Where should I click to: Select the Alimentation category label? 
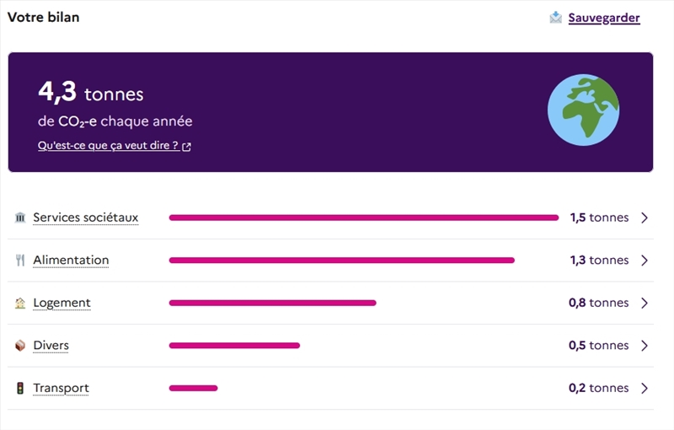(x=71, y=261)
